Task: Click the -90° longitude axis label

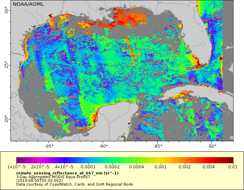Action: (x=103, y=146)
